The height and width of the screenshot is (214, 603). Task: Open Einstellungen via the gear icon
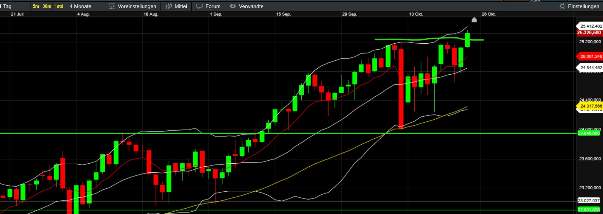(x=562, y=6)
